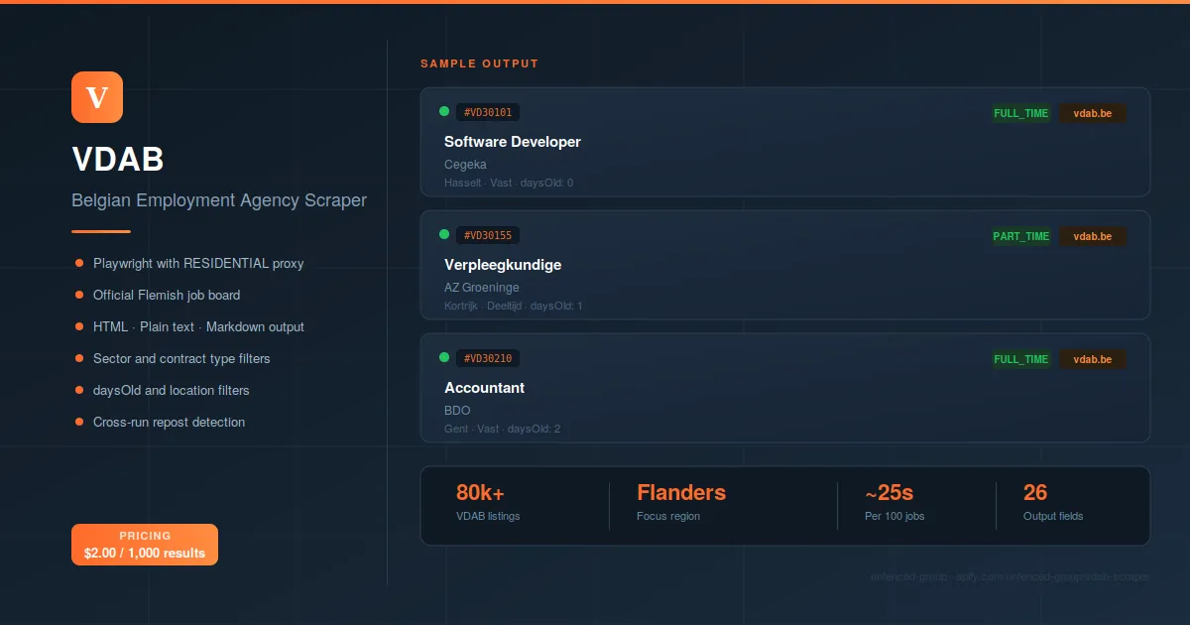Image resolution: width=1190 pixels, height=625 pixels.
Task: Open the vdab.be tag on Software Developer
Action: click(x=1092, y=113)
